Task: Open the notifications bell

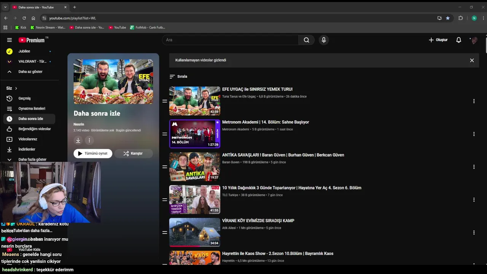Action: click(458, 40)
